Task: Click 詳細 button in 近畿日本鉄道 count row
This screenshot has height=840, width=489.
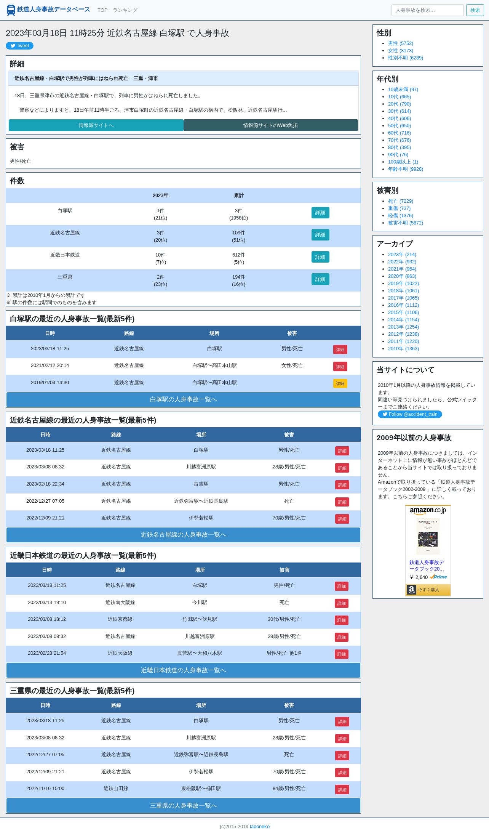Action: pos(320,257)
